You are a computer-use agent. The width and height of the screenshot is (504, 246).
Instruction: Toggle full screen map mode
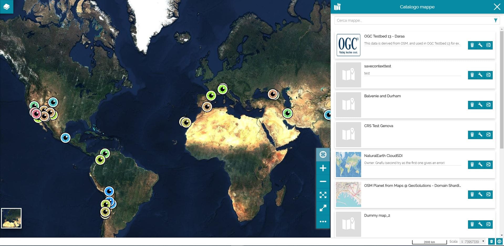[323, 208]
